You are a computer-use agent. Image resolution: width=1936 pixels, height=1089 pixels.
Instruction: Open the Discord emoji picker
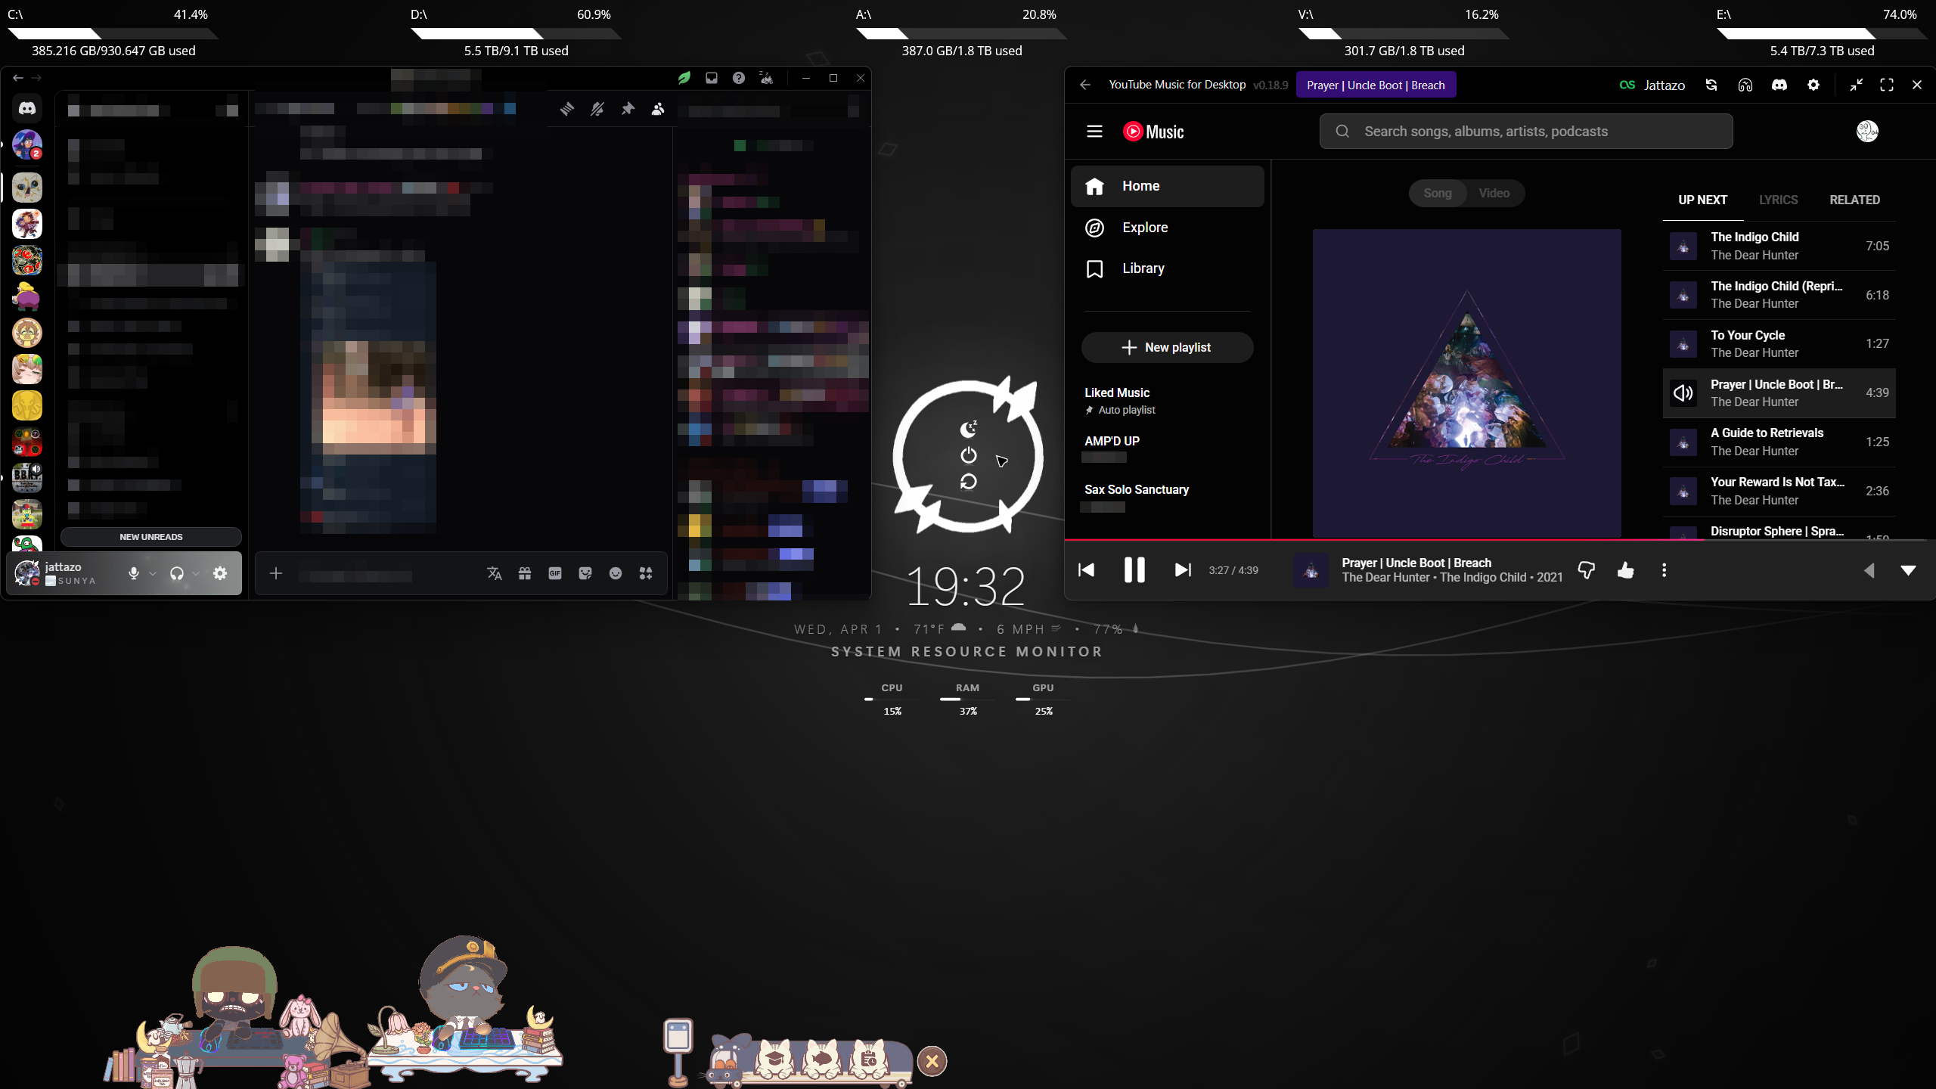pos(616,573)
